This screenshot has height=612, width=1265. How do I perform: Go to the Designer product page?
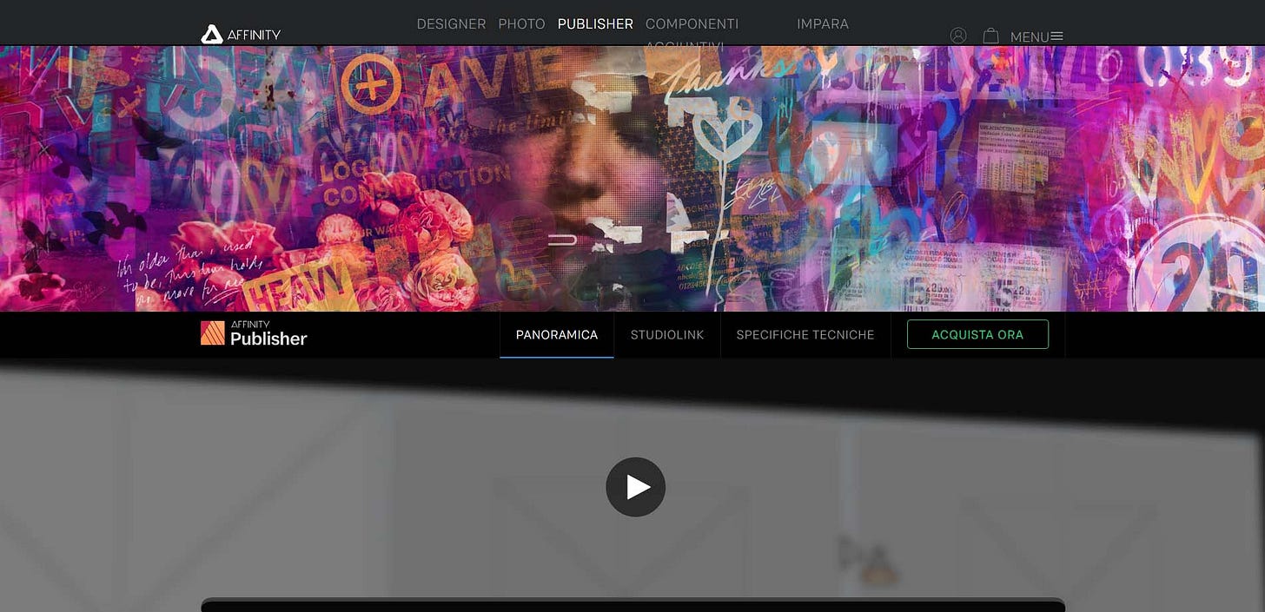click(x=451, y=24)
